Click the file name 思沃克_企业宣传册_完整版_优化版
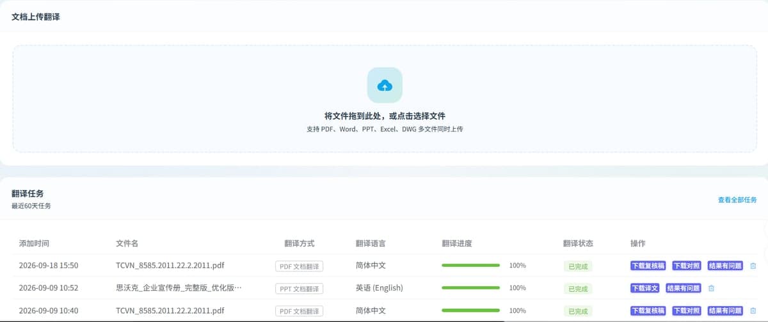This screenshot has width=768, height=322. click(179, 287)
